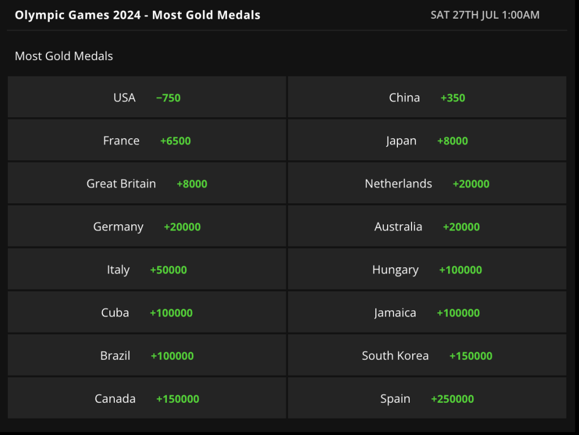Pick South Korea at +150000

[427, 355]
